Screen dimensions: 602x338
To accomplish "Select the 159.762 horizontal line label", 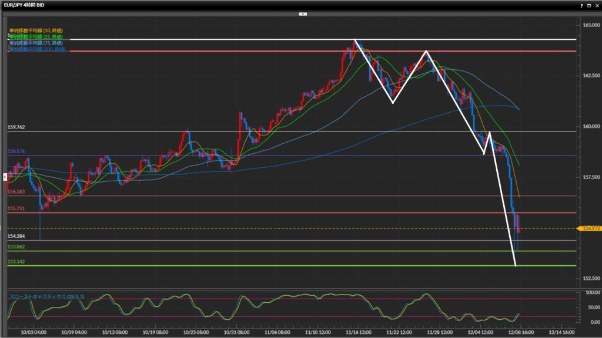I will 16,127.
